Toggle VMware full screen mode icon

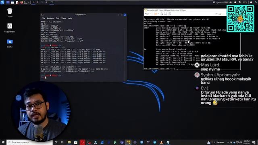point(166,14)
